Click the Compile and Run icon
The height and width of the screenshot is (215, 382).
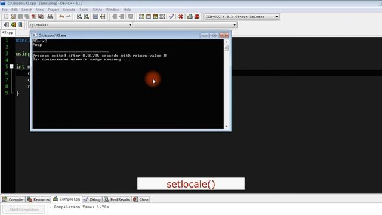coord(155,16)
